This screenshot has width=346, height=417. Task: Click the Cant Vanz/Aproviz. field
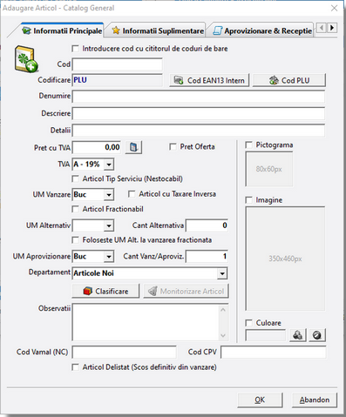click(207, 257)
